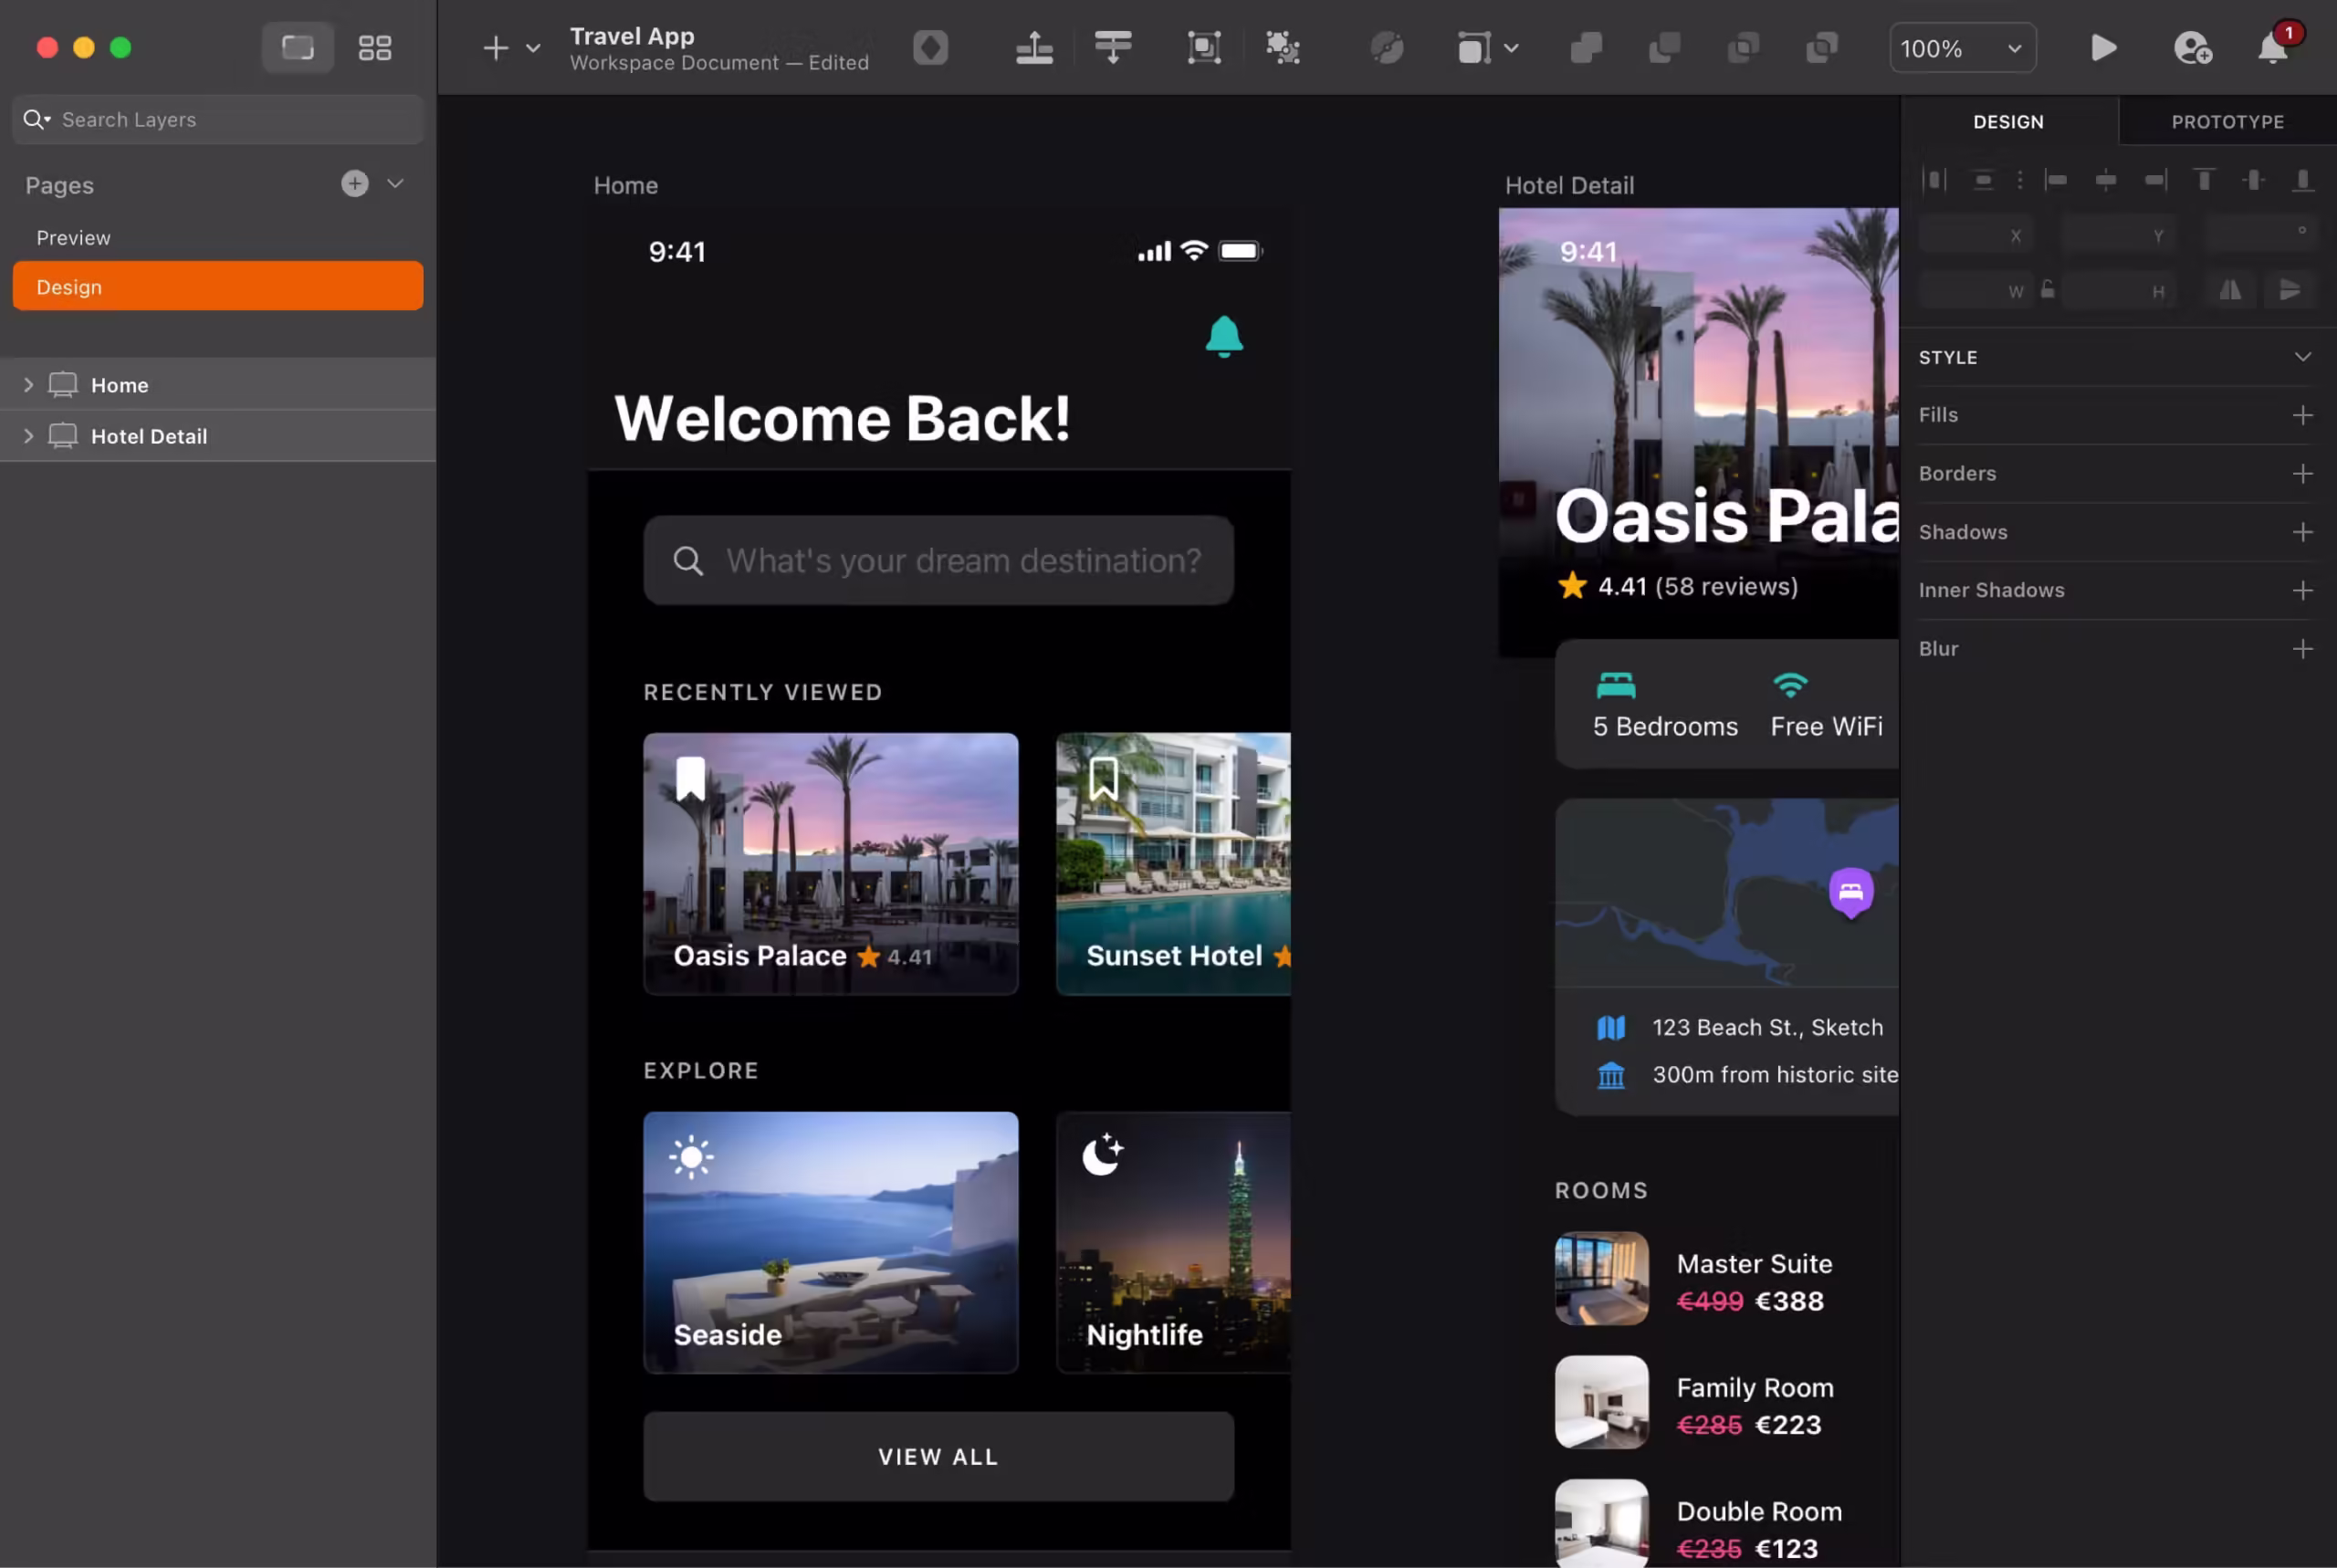Click the collaborate add-person icon
The image size is (2337, 1568).
[x=2192, y=47]
